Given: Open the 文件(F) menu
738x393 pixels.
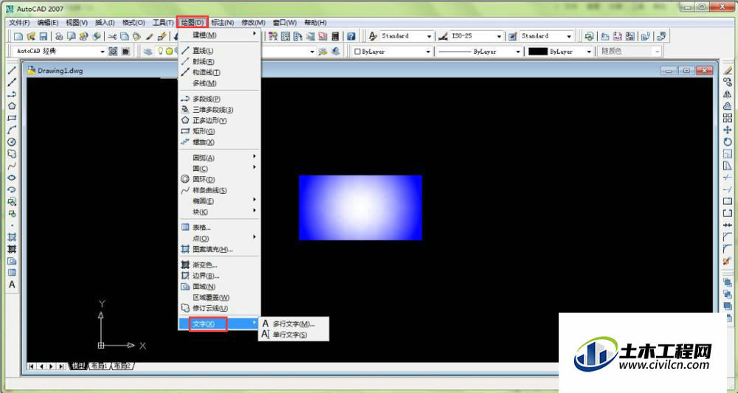Looking at the screenshot, I should [19, 23].
